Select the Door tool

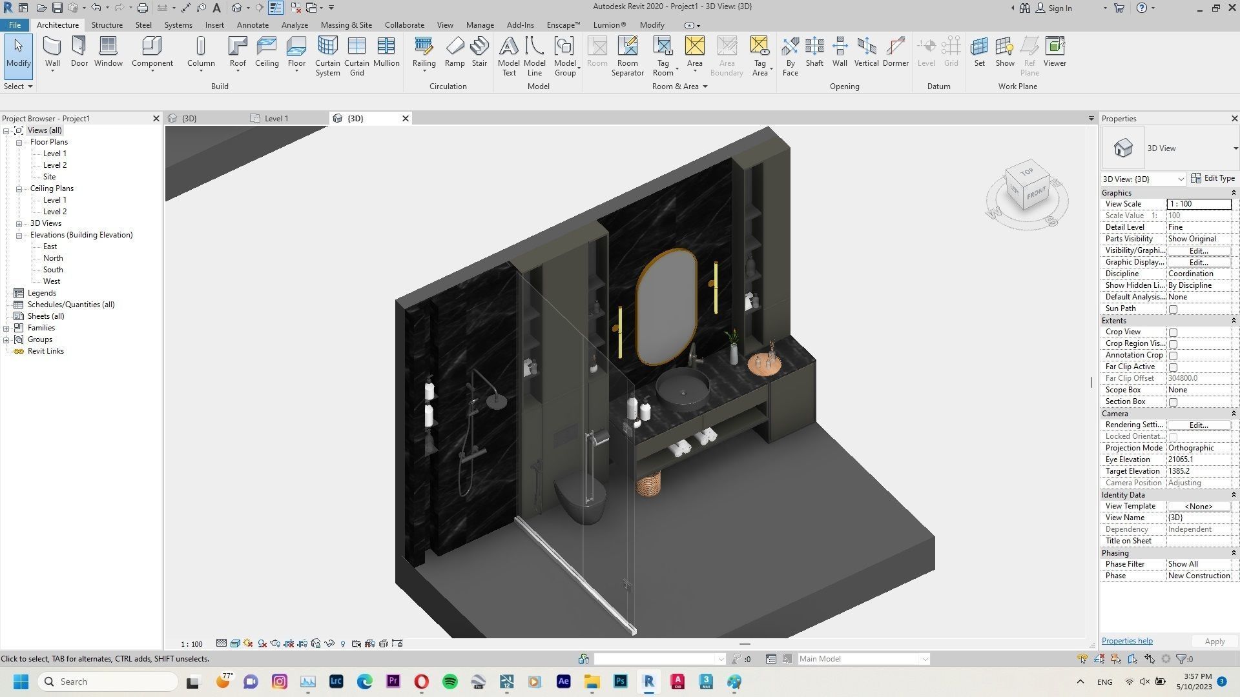pos(79,52)
